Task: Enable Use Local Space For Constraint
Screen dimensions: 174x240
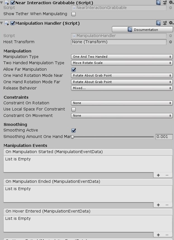Action: (74, 109)
